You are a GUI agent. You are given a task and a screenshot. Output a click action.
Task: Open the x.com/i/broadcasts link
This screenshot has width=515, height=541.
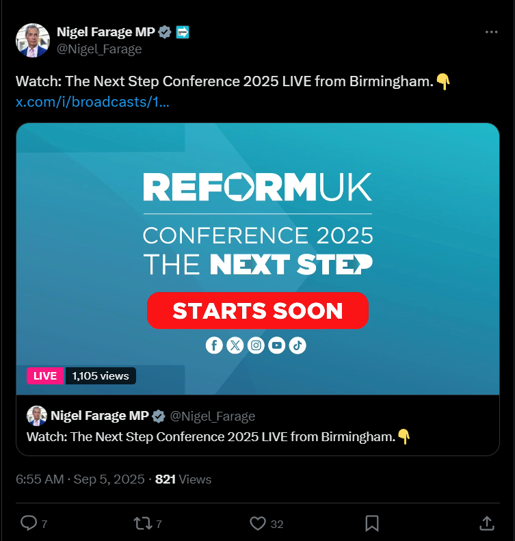point(92,102)
